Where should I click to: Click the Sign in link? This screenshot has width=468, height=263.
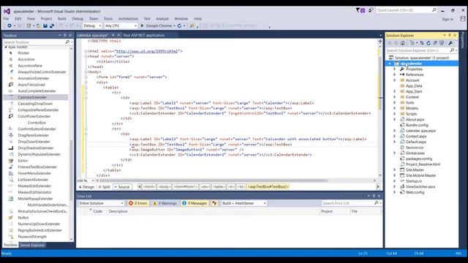[448, 19]
